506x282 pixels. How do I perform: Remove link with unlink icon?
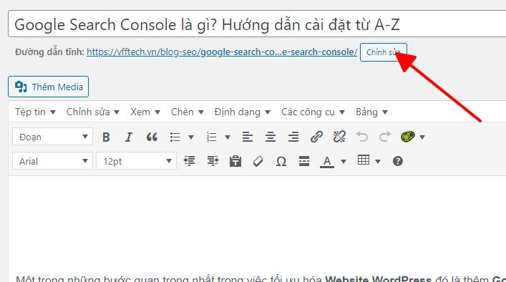click(339, 137)
